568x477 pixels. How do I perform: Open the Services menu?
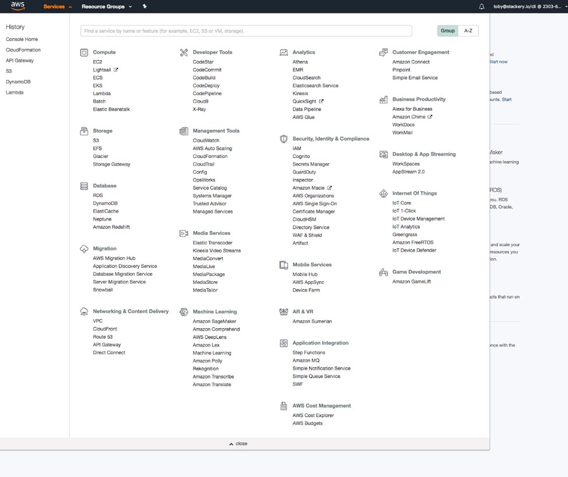[55, 6]
